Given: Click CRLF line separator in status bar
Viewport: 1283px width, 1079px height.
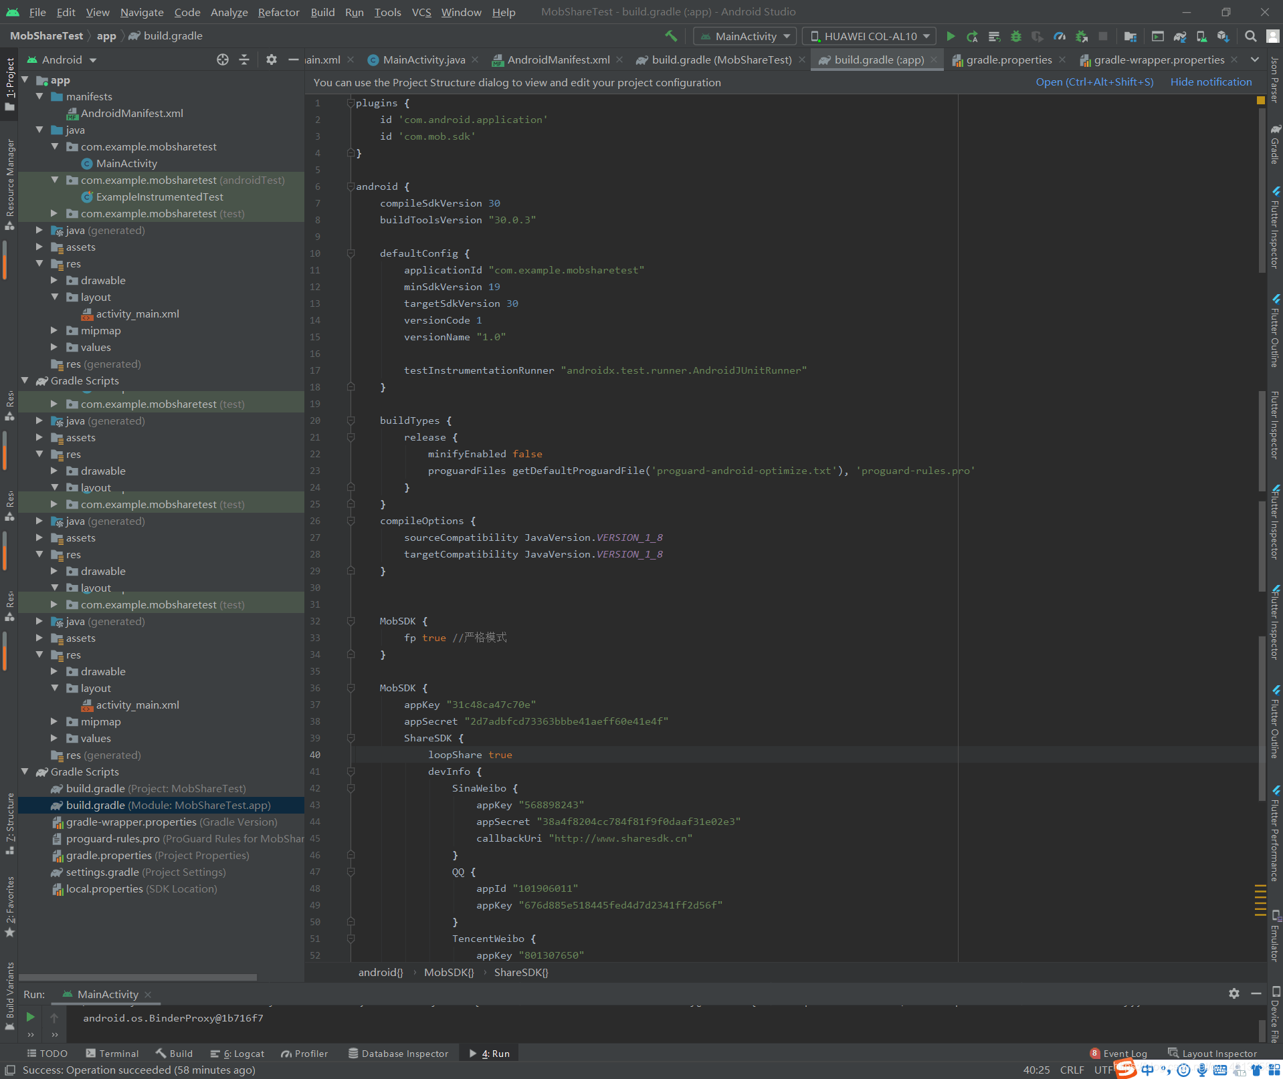Looking at the screenshot, I should (x=1072, y=1070).
